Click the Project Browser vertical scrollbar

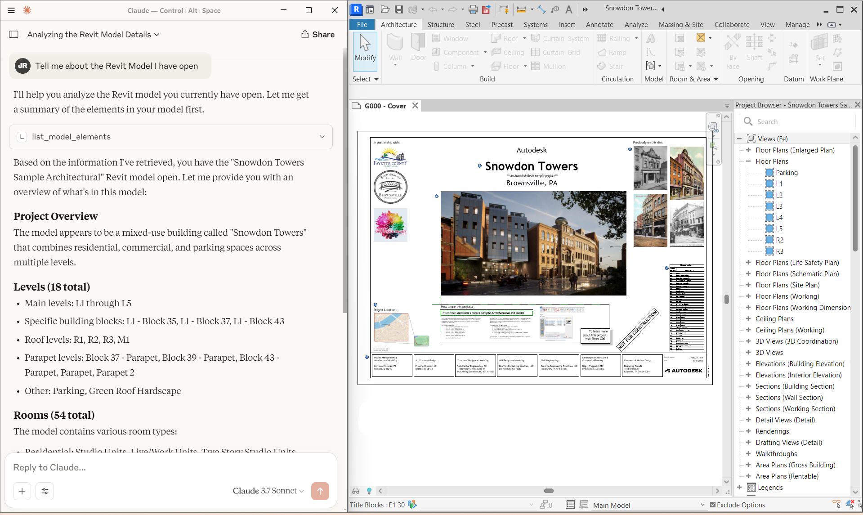click(x=855, y=198)
